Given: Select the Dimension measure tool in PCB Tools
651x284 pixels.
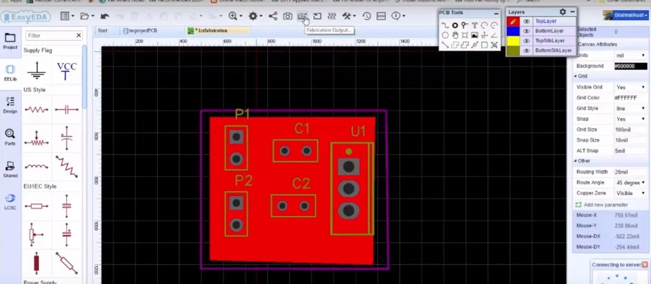Looking at the screenshot, I should click(475, 44).
